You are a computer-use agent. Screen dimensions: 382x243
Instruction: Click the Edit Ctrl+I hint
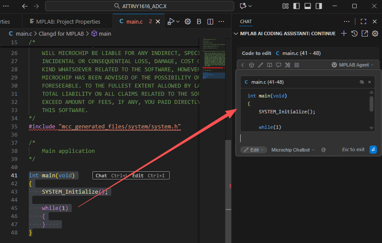(x=148, y=176)
